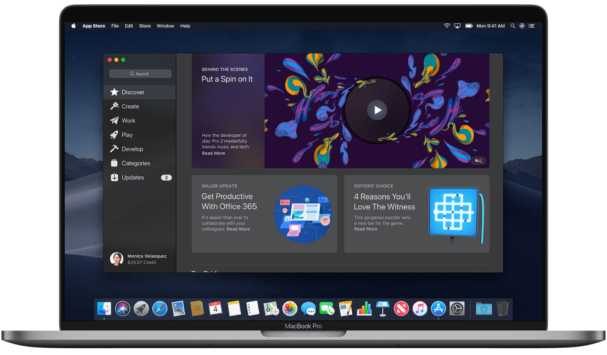Viewport: 607px width, 355px height.
Task: Open the Apple menu
Action: pos(73,26)
